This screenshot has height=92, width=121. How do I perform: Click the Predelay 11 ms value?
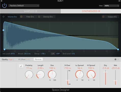pyautogui.click(x=29, y=68)
